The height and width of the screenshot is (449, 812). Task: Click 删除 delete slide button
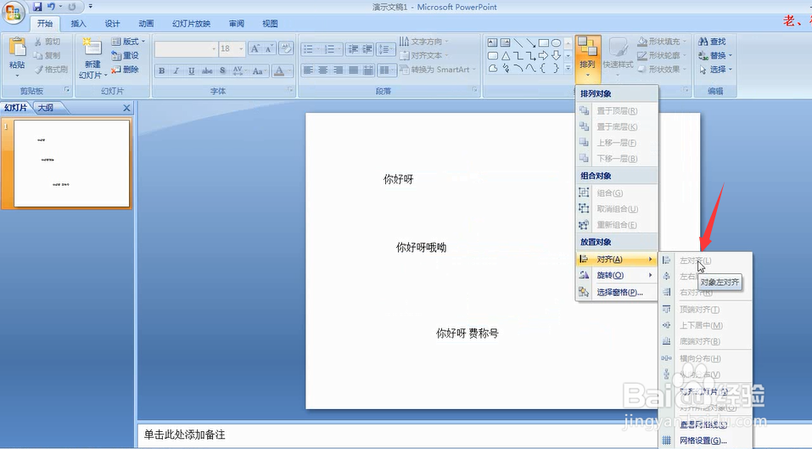(x=126, y=69)
